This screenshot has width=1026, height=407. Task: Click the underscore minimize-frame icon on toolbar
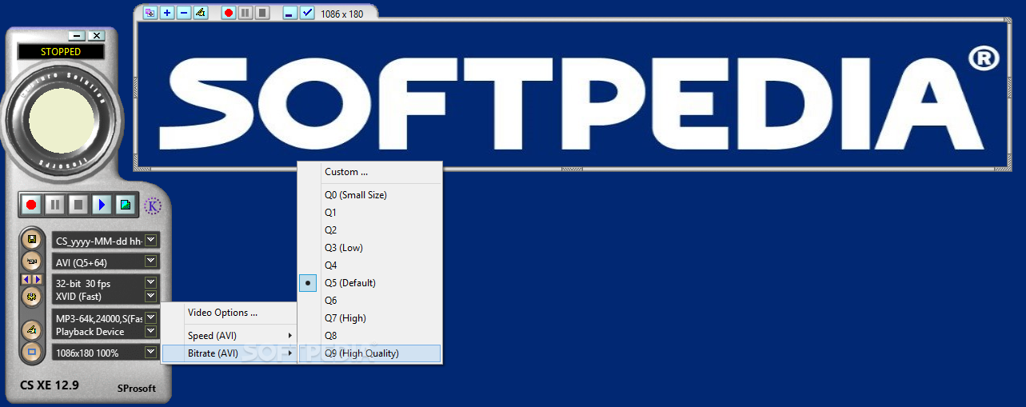[290, 13]
